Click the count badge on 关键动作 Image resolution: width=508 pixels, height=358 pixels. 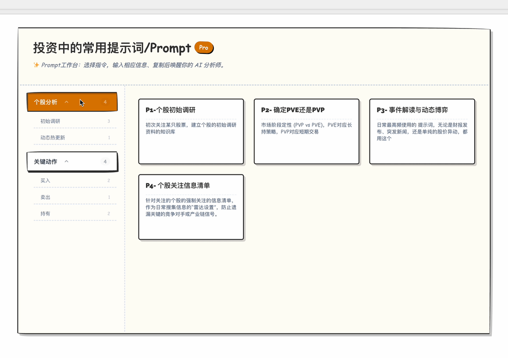[x=105, y=162]
